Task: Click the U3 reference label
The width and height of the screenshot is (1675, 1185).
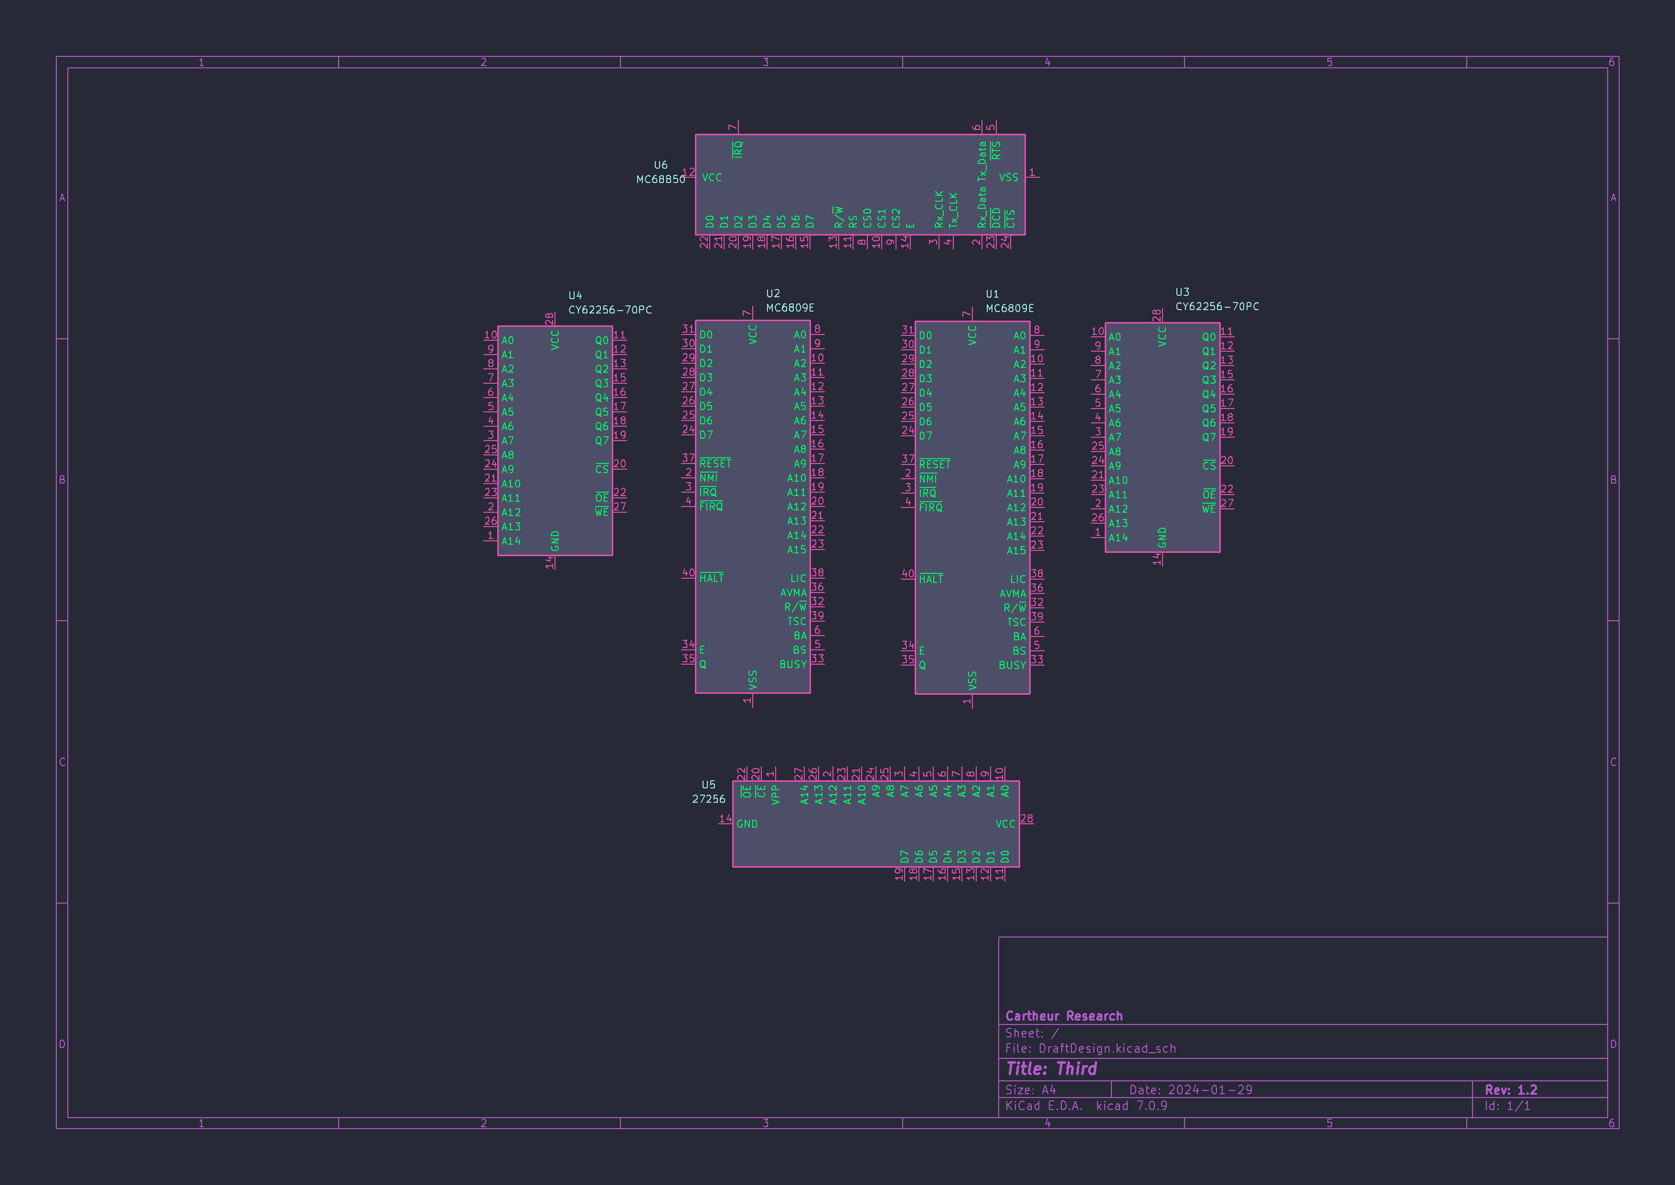Action: coord(1182,292)
